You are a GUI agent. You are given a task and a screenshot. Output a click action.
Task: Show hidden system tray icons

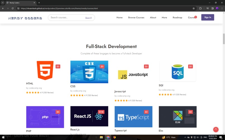pos(185,137)
